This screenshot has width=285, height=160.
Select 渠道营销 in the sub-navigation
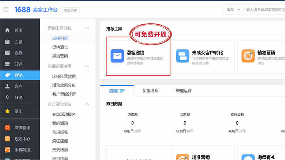(60, 56)
